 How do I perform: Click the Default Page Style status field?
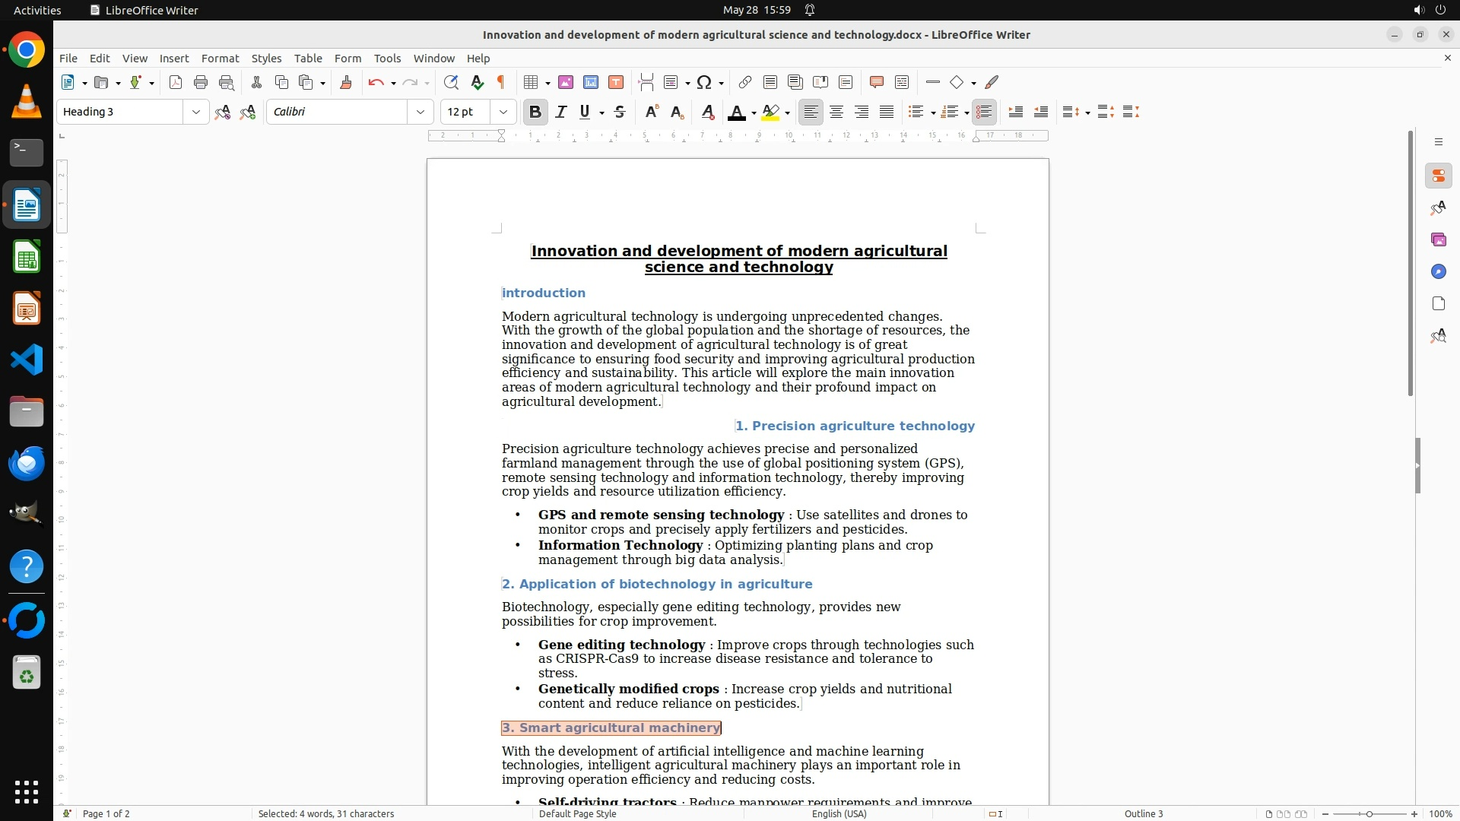[x=577, y=813]
